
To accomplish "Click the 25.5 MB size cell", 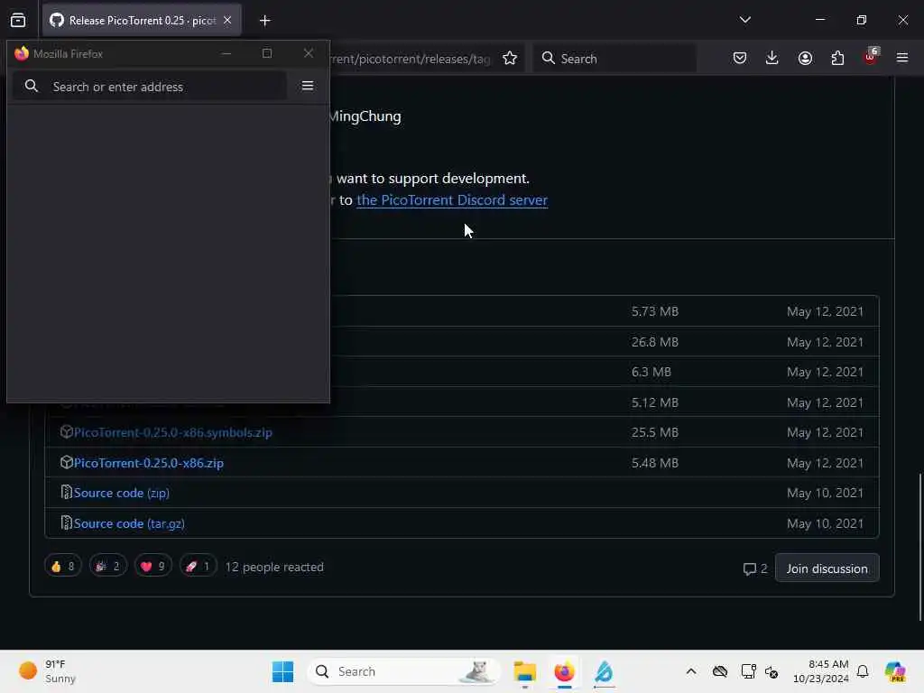I will [x=655, y=432].
